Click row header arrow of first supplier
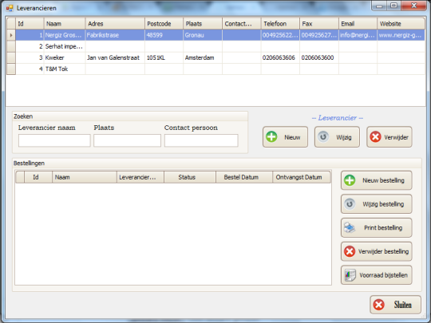Image resolution: width=431 pixels, height=323 pixels. tap(11, 35)
